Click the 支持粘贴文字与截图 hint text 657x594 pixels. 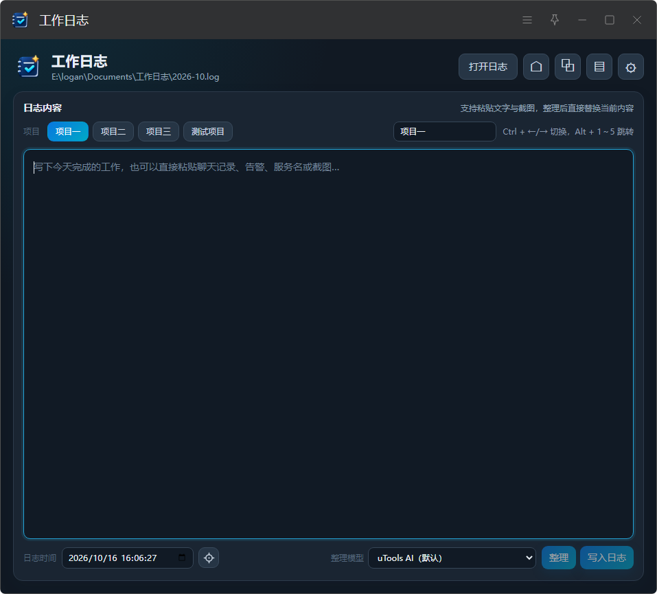coord(546,108)
